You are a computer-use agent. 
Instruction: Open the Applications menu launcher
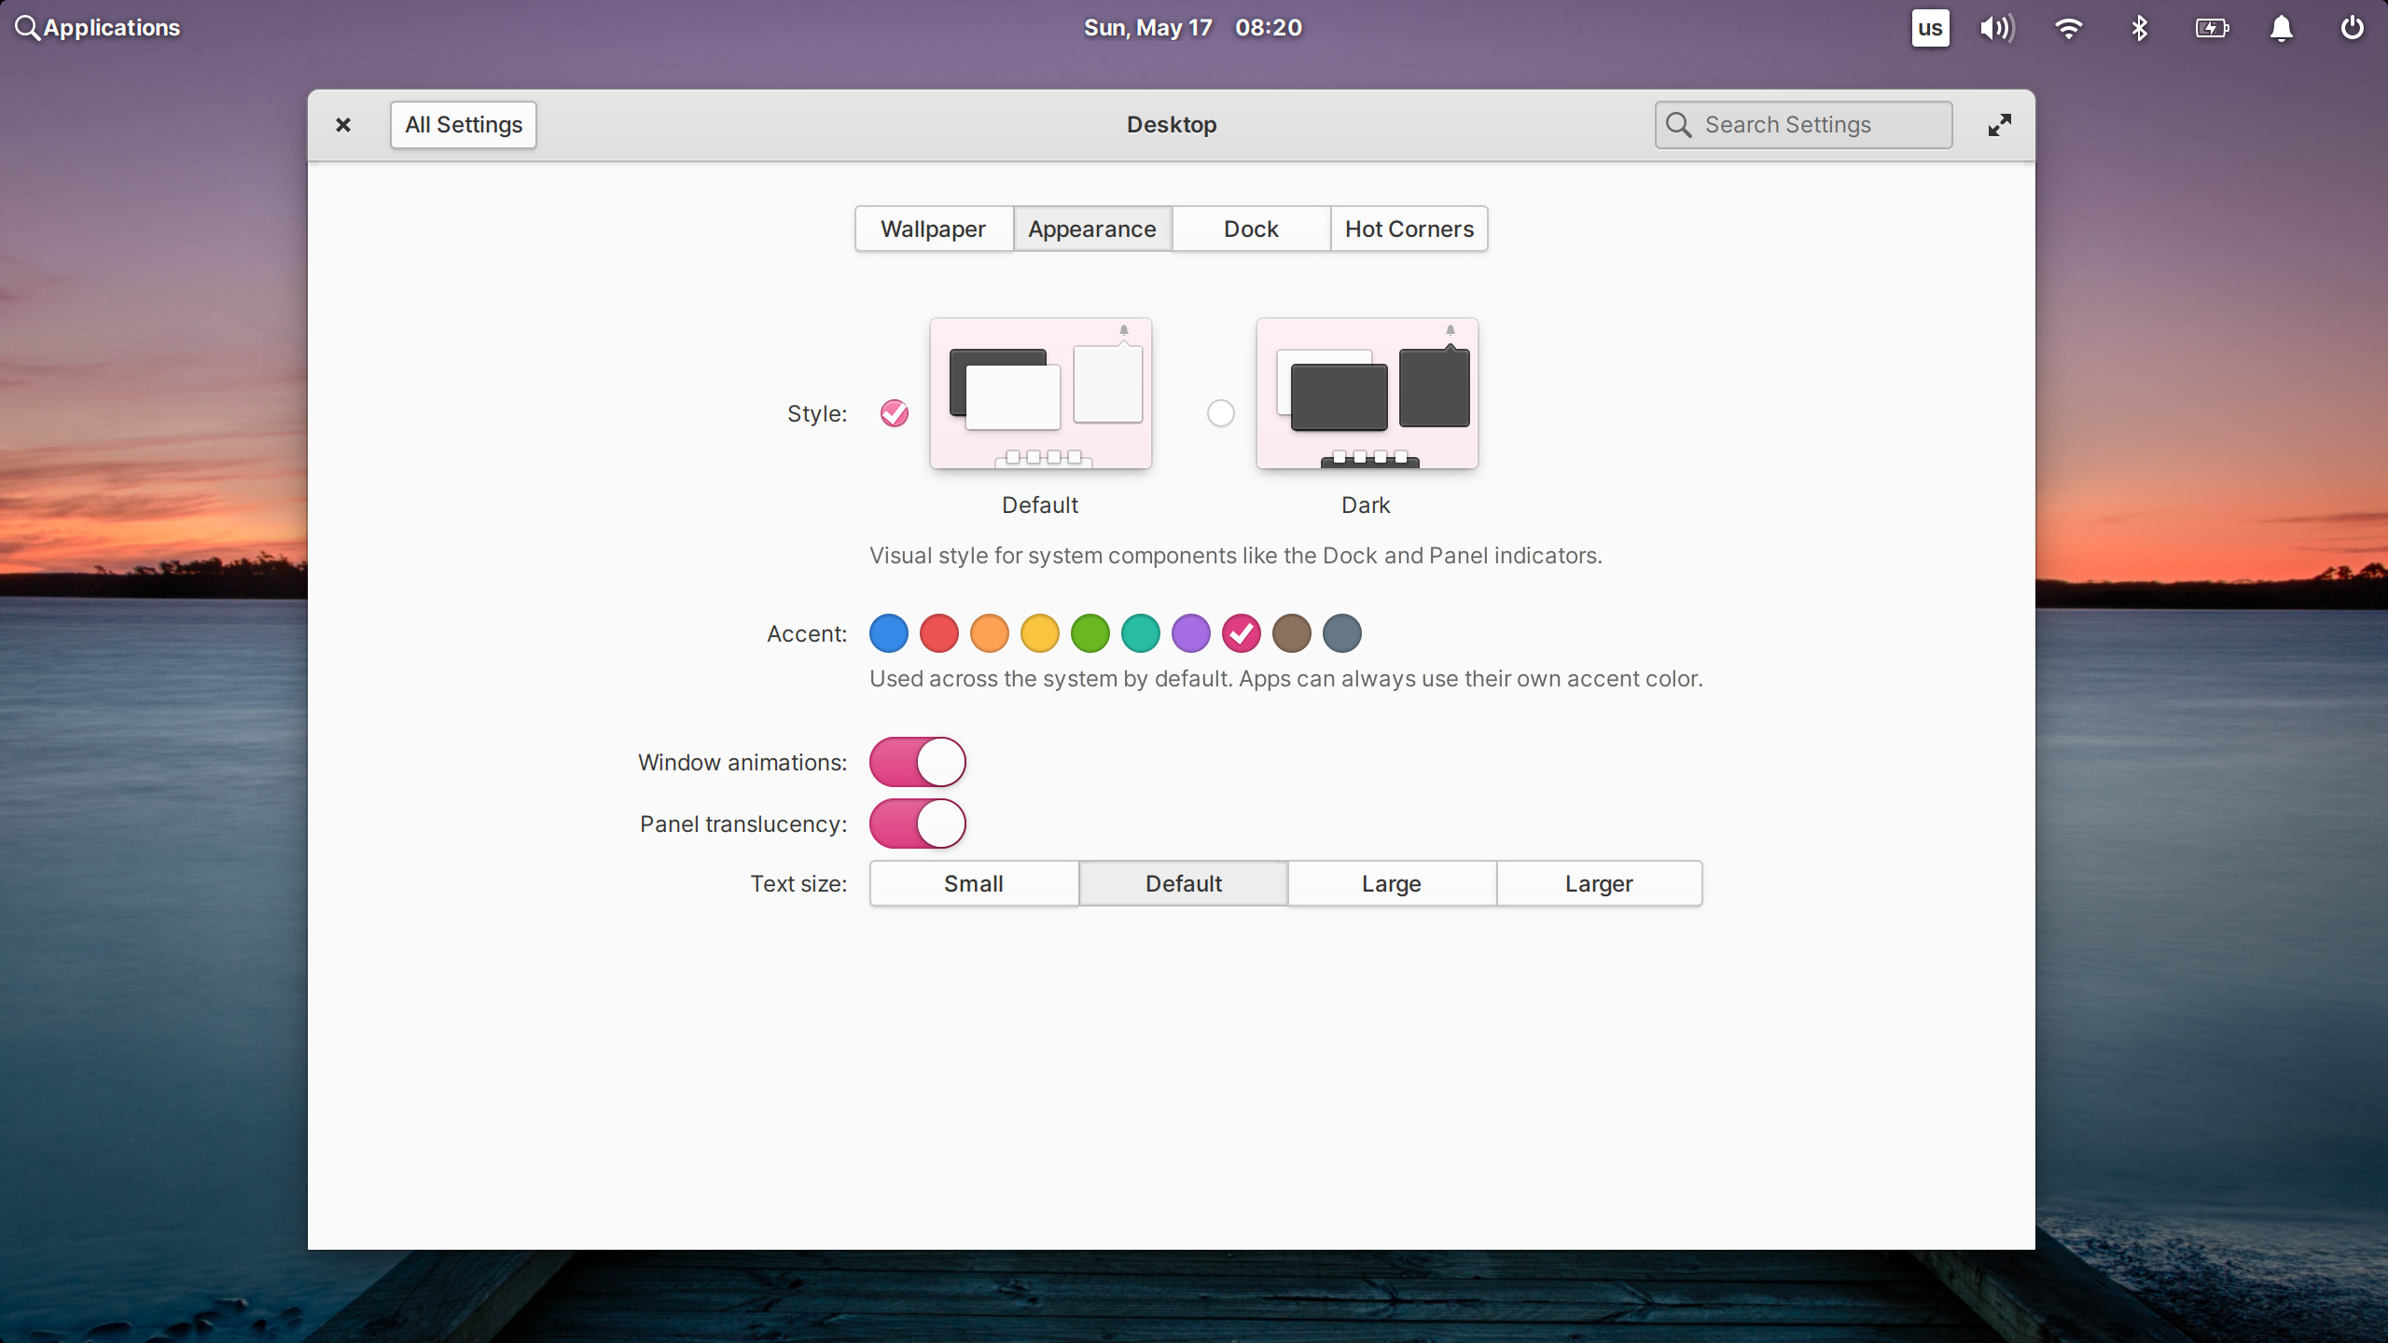pos(97,28)
